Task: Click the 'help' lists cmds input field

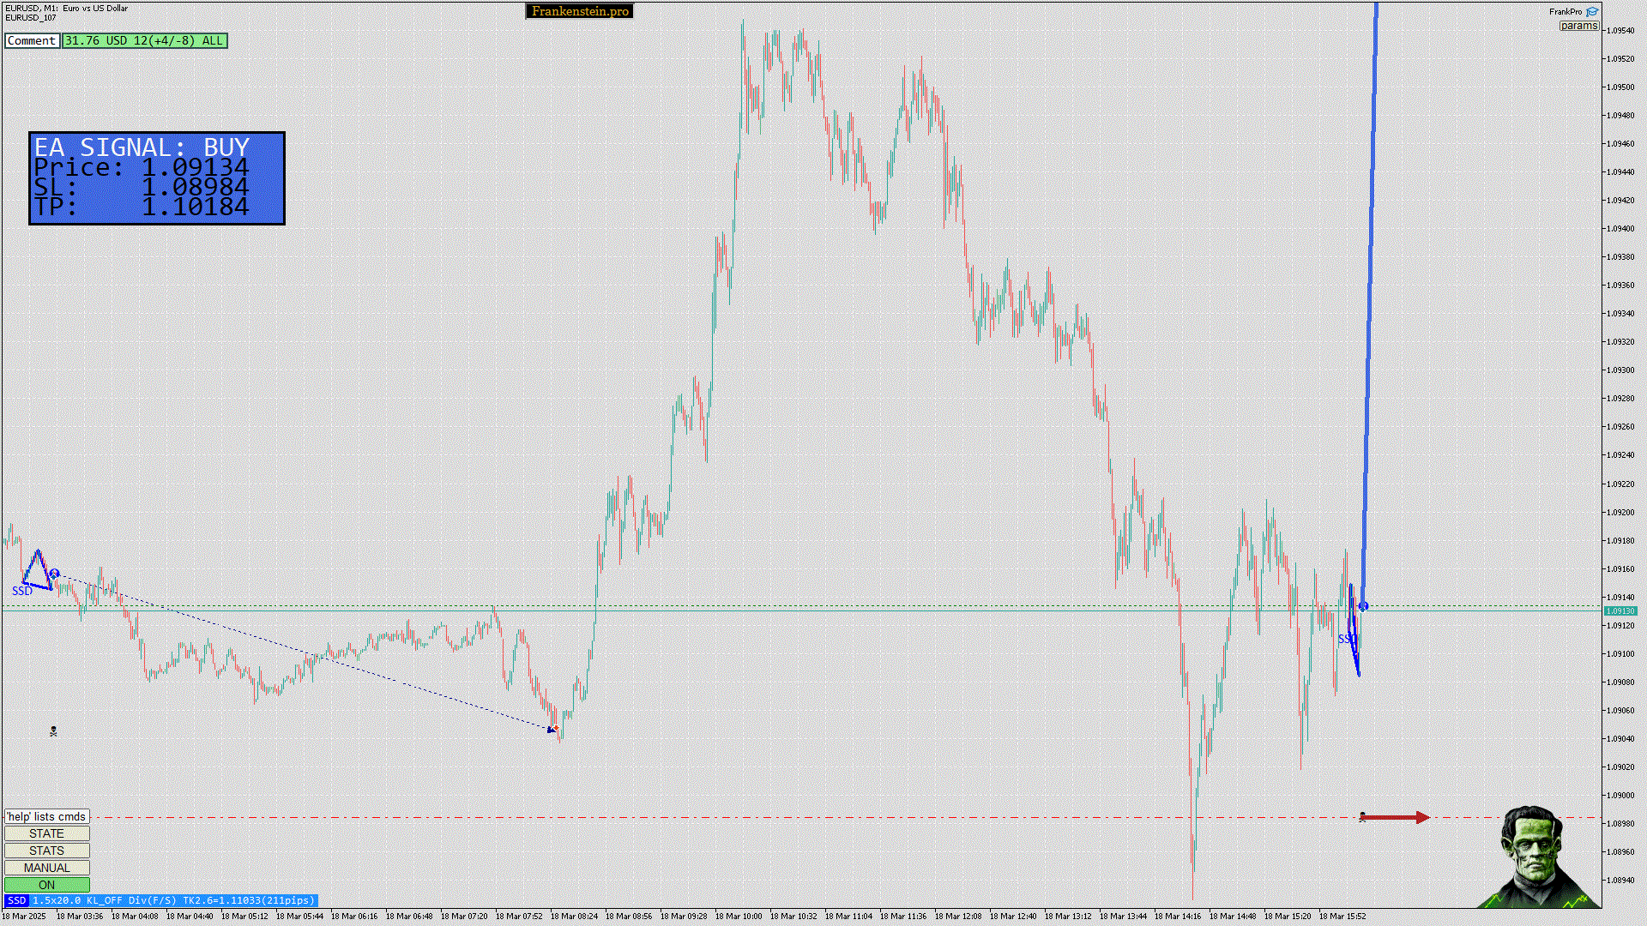Action: point(46,816)
